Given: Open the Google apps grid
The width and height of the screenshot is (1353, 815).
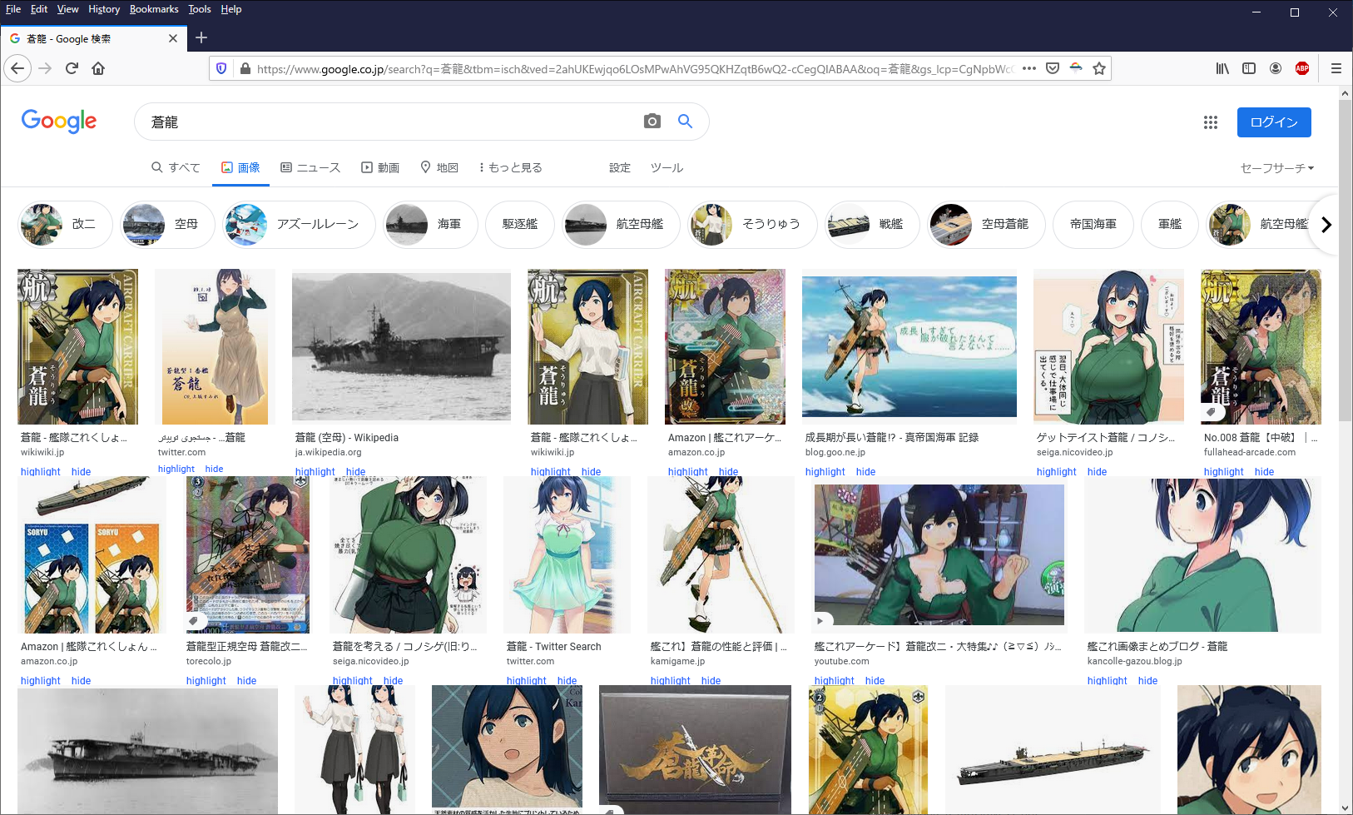Looking at the screenshot, I should [1211, 122].
